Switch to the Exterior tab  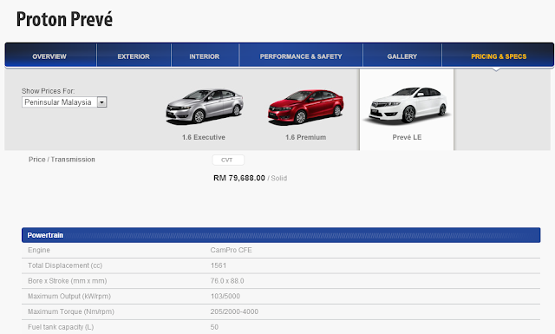pos(134,56)
